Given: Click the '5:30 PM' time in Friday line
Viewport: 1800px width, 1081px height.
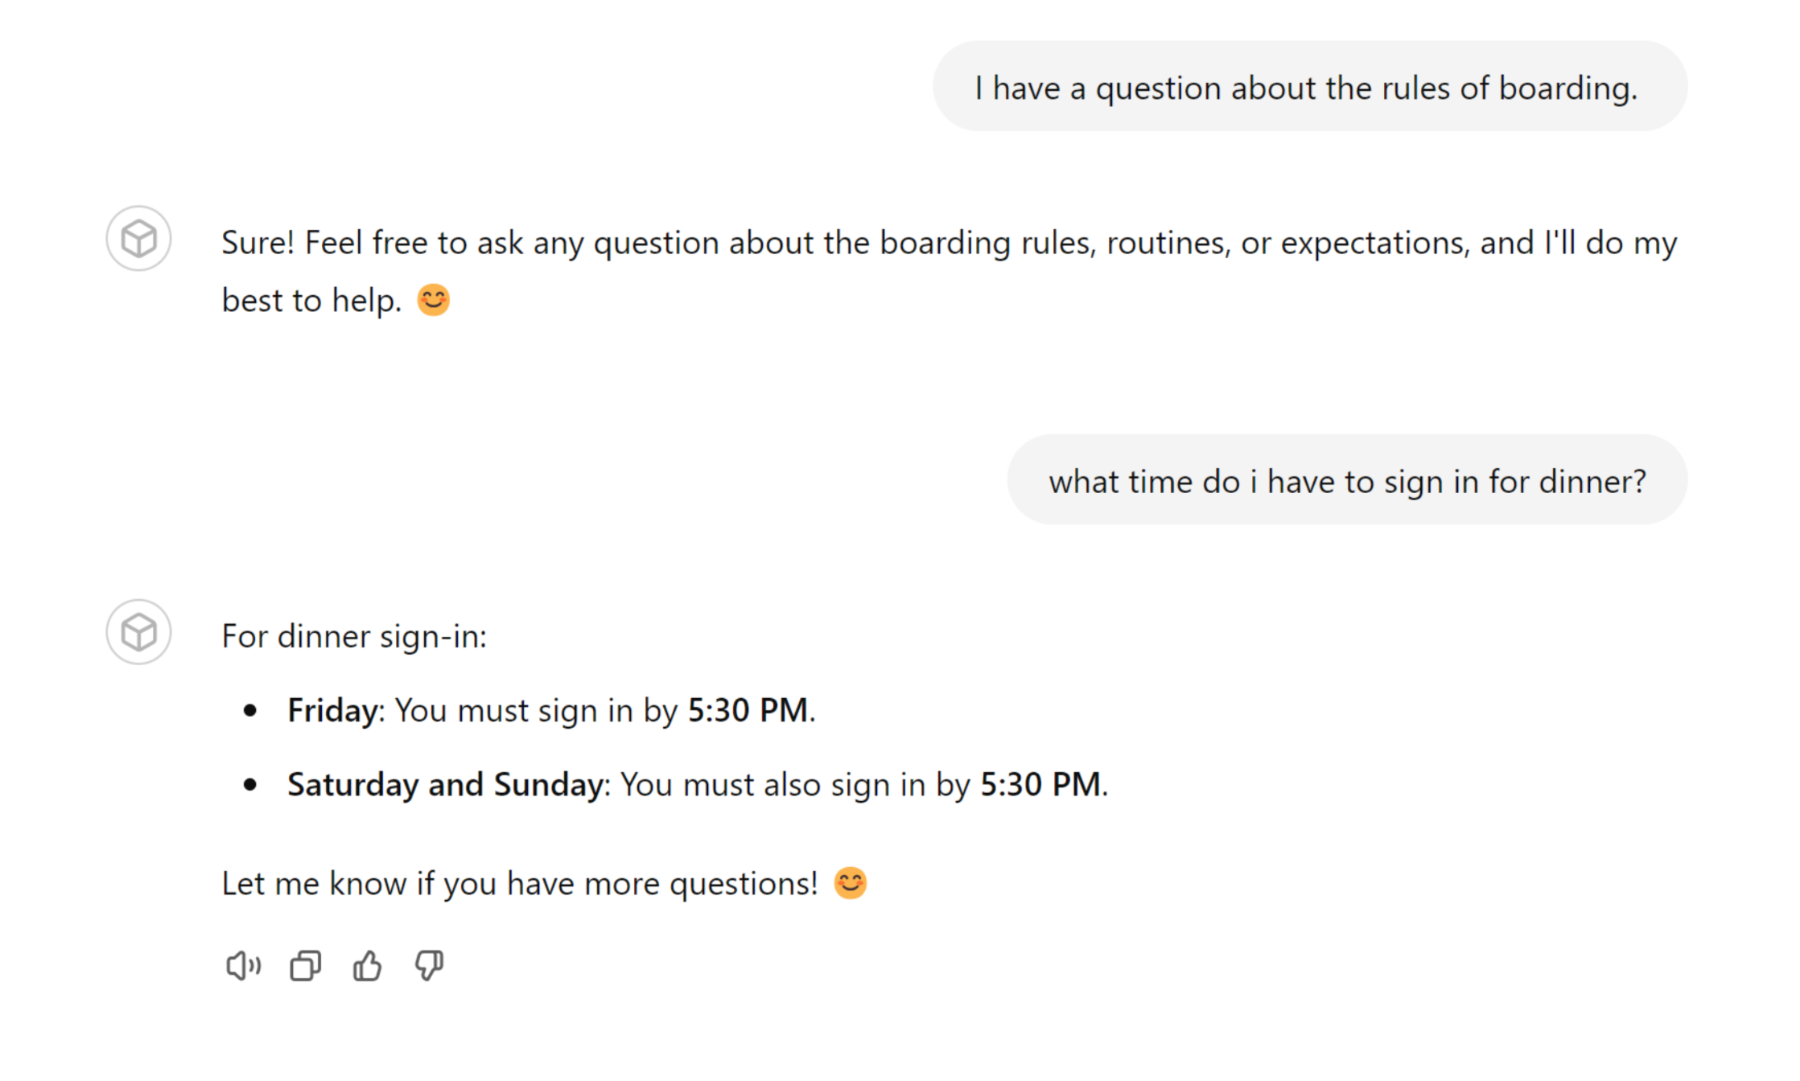Looking at the screenshot, I should click(x=748, y=710).
